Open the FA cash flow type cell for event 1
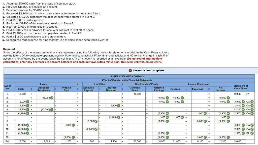The image size is (258, 145). coord(250,94)
